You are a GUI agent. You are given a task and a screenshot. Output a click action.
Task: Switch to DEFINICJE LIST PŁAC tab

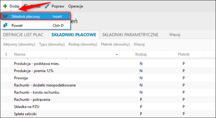pos(23,35)
